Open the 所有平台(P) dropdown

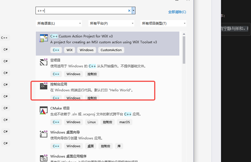click(111, 23)
